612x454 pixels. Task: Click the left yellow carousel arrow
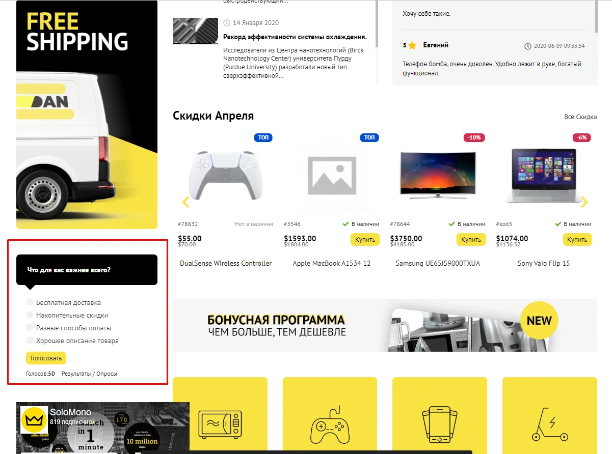coord(185,202)
